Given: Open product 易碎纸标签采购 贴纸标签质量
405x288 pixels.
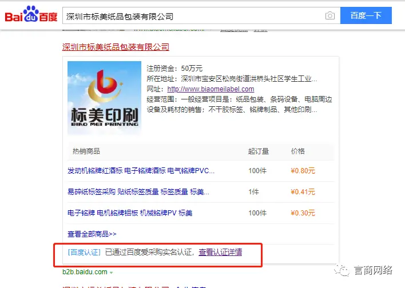Looking at the screenshot, I should pos(138,192).
